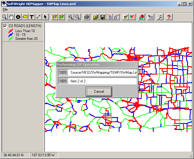Click the cursor-with-list legend icon
This screenshot has width=194, height=159.
coord(151,17)
